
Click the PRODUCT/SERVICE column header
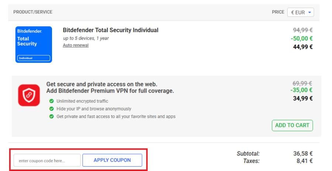coord(33,12)
